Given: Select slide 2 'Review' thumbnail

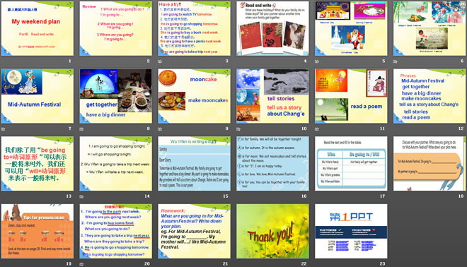Looking at the screenshot, I should click(115, 28).
